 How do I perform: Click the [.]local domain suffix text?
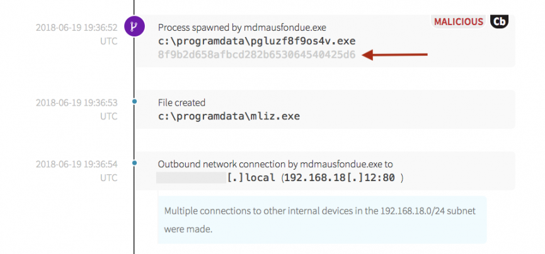point(251,178)
